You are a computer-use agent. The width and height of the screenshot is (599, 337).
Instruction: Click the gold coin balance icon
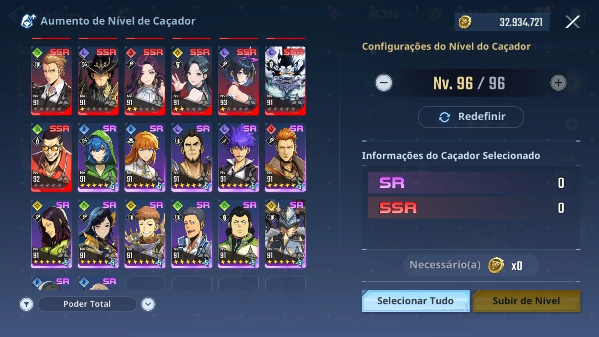click(x=465, y=22)
